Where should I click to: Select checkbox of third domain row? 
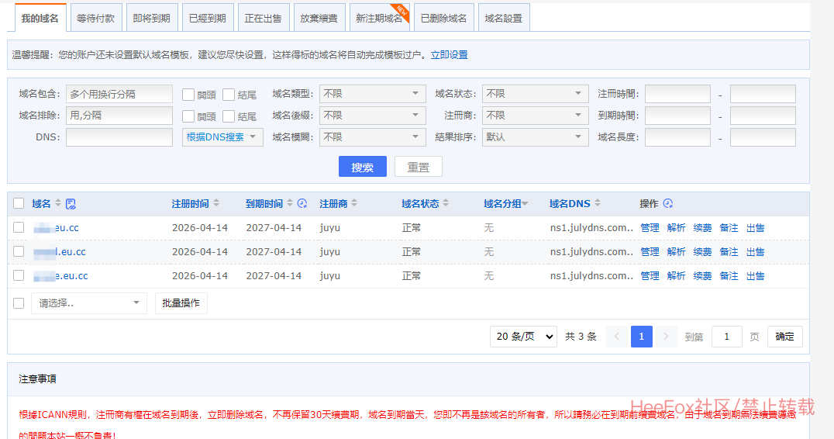pos(19,275)
